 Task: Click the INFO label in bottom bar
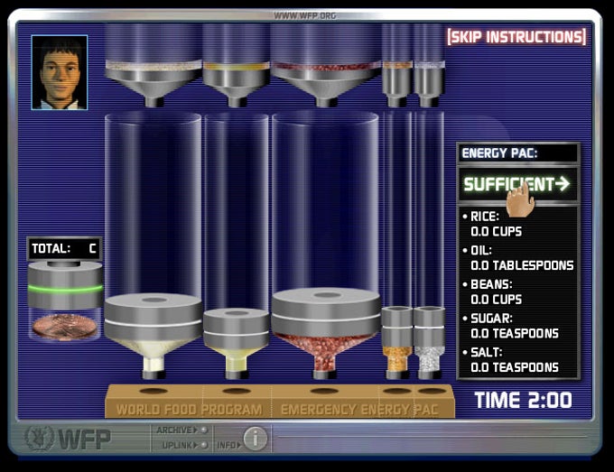coord(228,446)
